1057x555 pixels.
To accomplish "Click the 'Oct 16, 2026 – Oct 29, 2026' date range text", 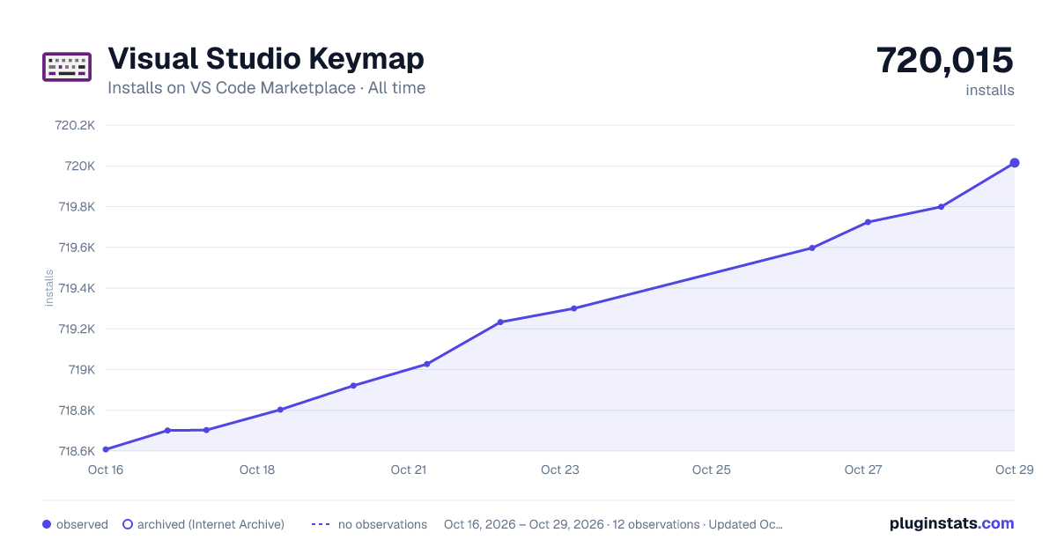I will point(524,524).
